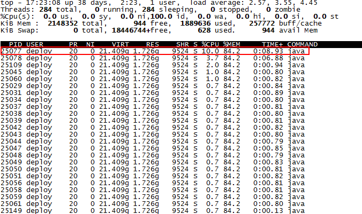Click the 284 total threads count

(46, 10)
